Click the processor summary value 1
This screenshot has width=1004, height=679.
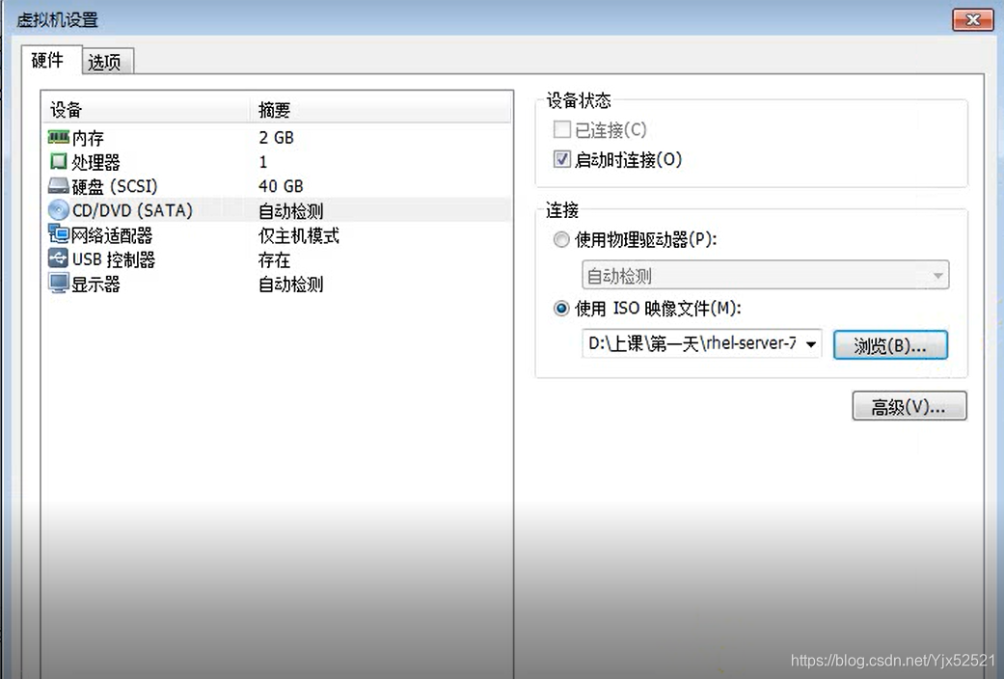coord(262,162)
